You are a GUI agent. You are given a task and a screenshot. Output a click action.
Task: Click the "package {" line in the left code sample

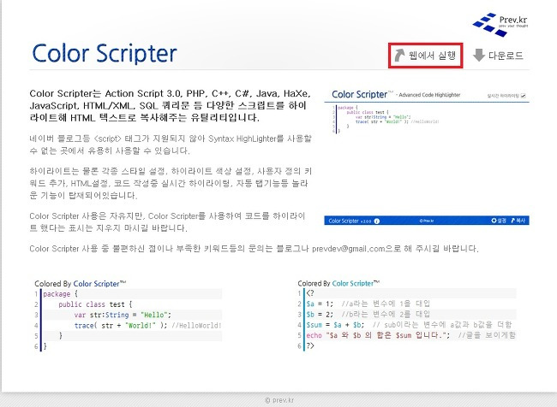click(60, 294)
